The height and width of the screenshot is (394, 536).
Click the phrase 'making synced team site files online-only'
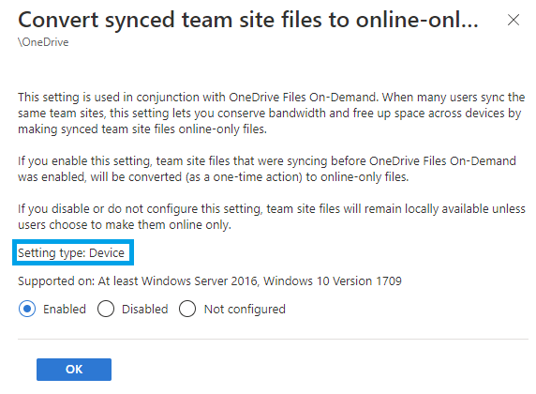129,129
